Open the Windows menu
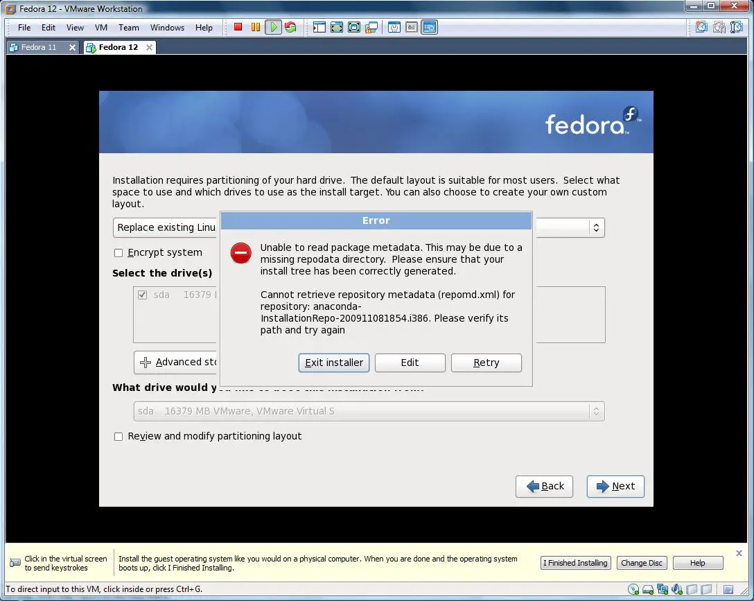 167,28
